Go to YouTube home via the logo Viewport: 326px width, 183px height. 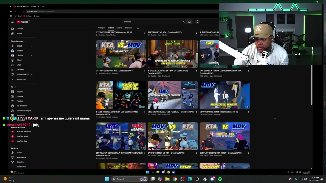pos(22,22)
